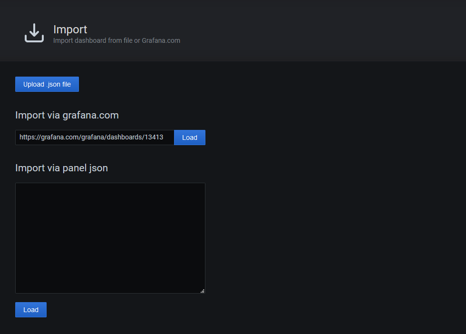
Task: Click the 'Import via panel json' heading
Action: click(x=61, y=168)
